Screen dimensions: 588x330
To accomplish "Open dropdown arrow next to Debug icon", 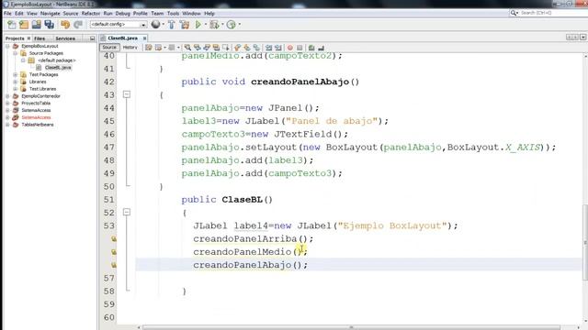I will [x=222, y=25].
